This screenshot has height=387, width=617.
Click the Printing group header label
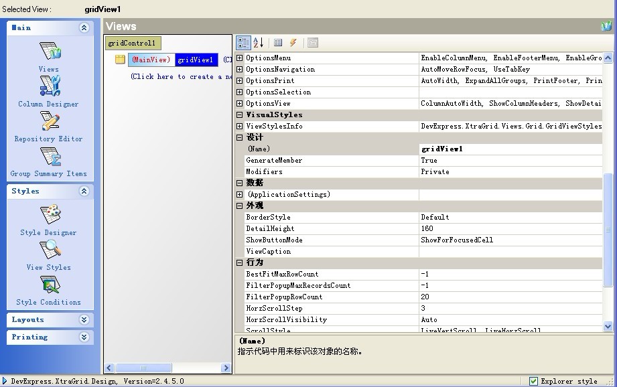tap(29, 337)
